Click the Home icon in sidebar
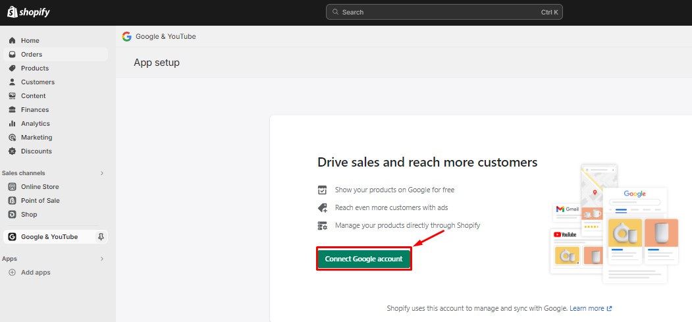 (13, 41)
